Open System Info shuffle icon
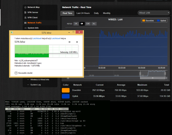Image resolution: width=172 pixels, height=135 pixels. tap(25, 28)
